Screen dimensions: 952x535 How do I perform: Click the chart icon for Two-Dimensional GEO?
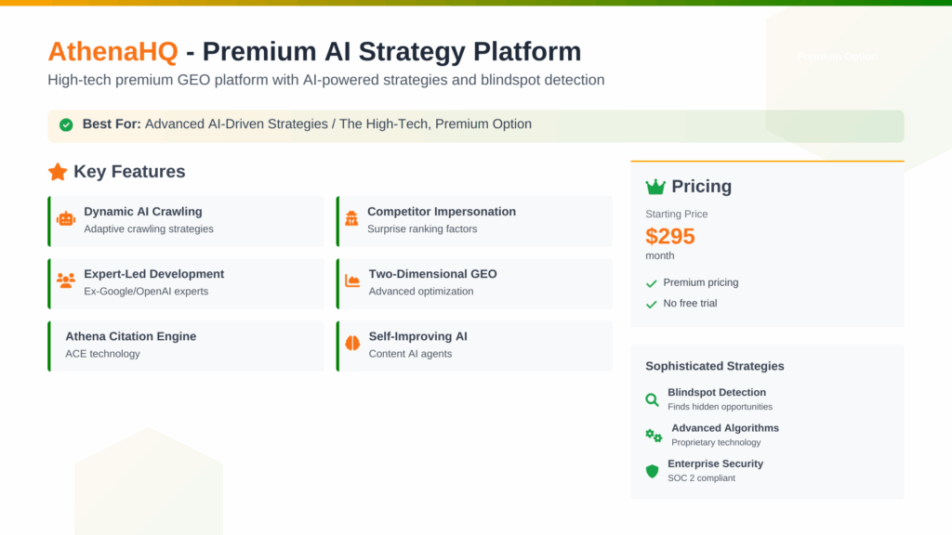352,281
